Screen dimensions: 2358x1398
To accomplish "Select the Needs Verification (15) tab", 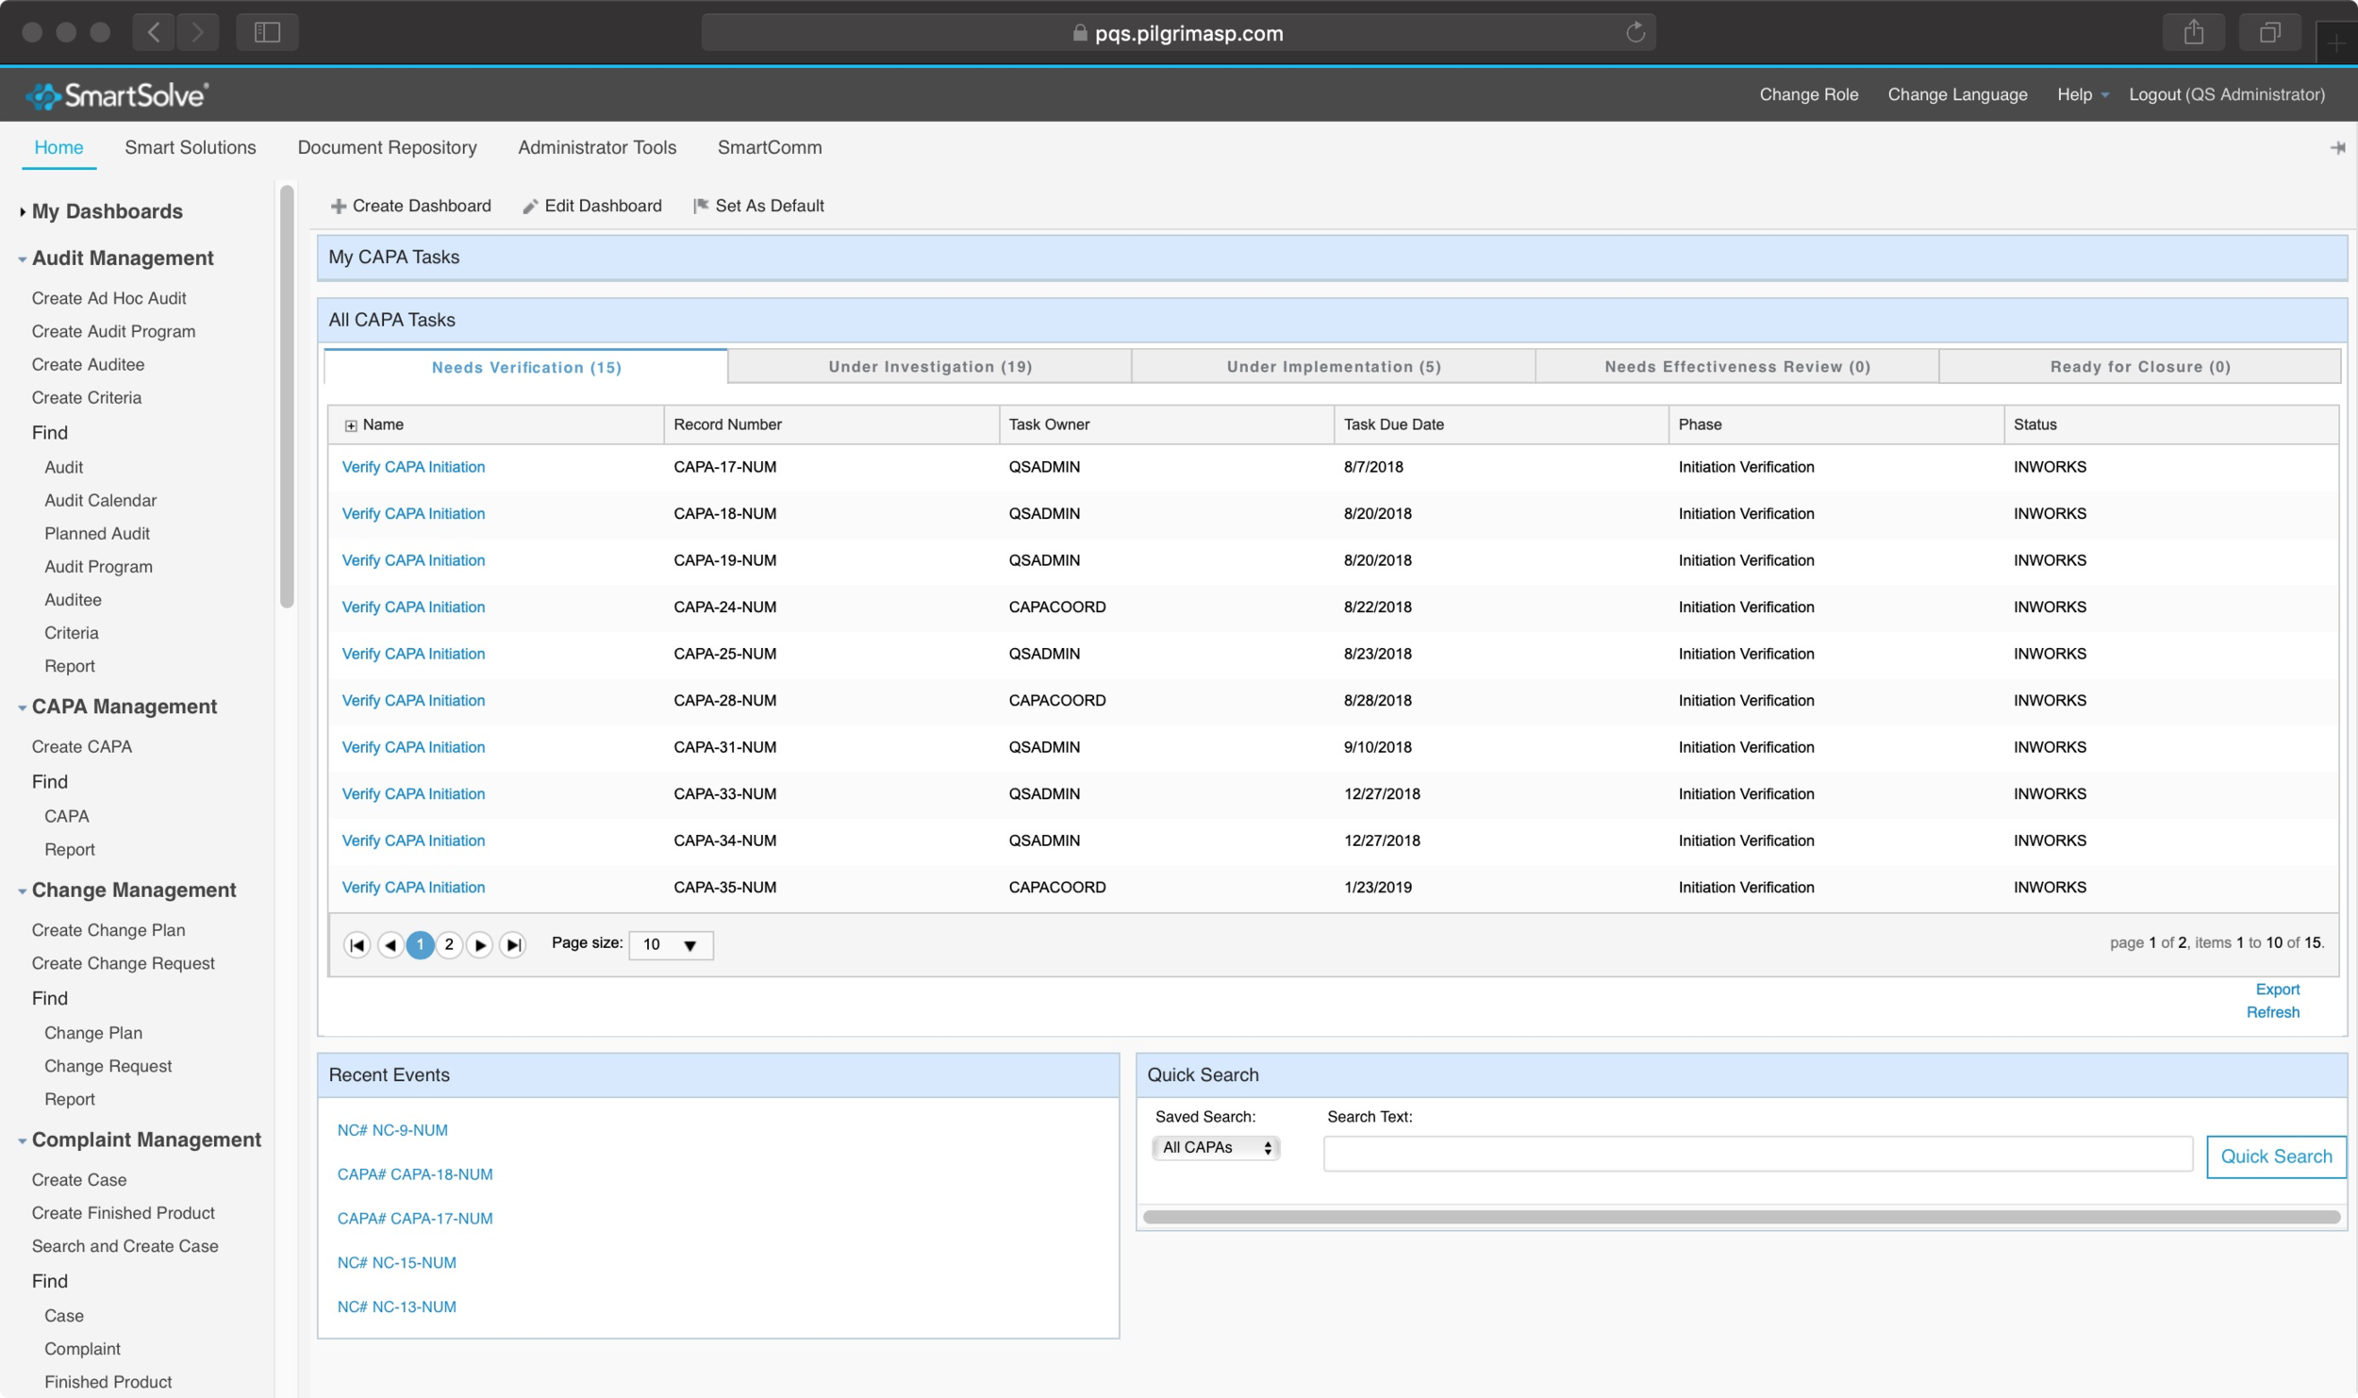I will tap(526, 367).
